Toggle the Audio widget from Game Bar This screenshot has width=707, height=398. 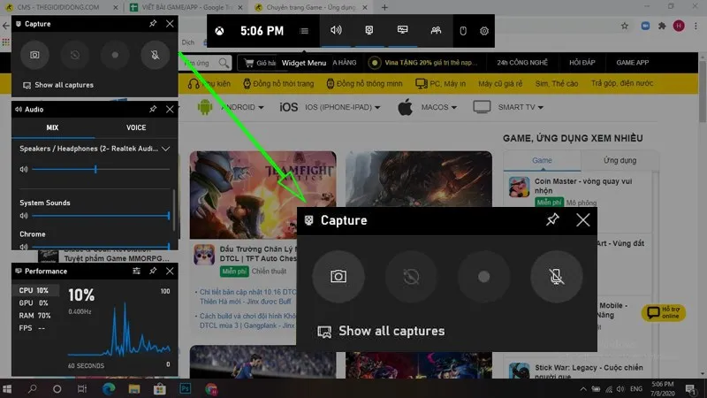[336, 31]
